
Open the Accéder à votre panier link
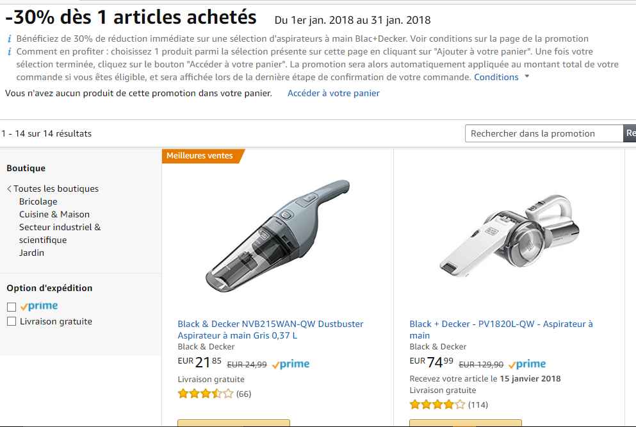tap(333, 93)
